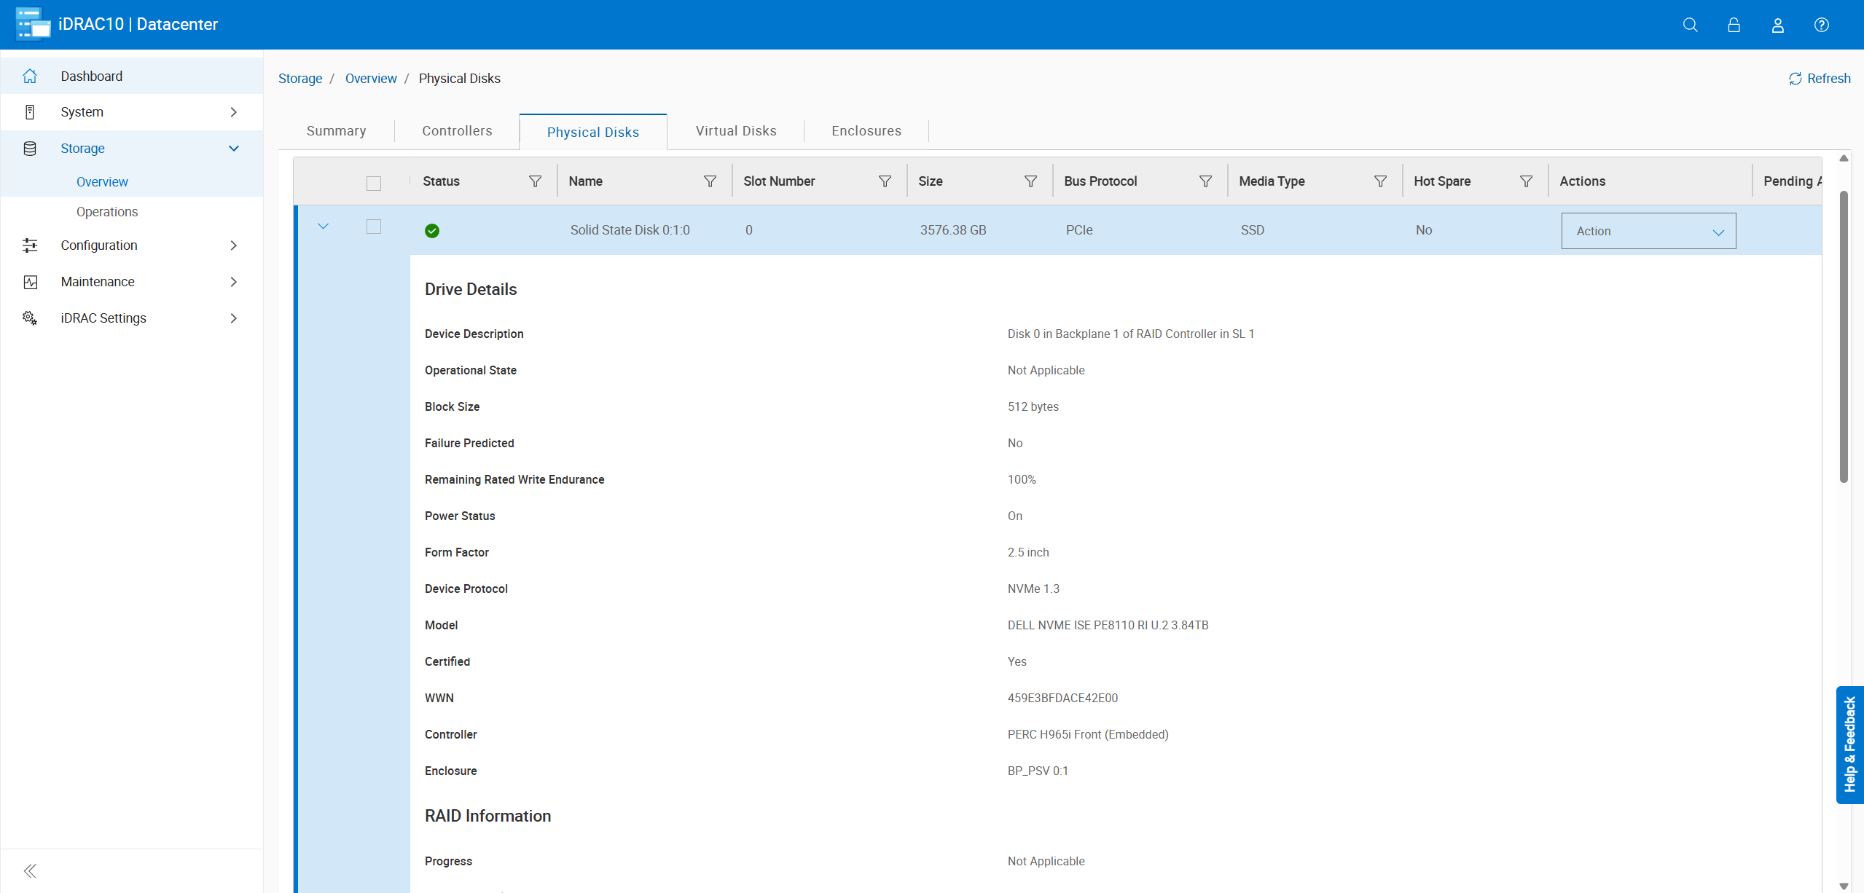
Task: Click the search magnifier icon in header
Action: (x=1690, y=25)
